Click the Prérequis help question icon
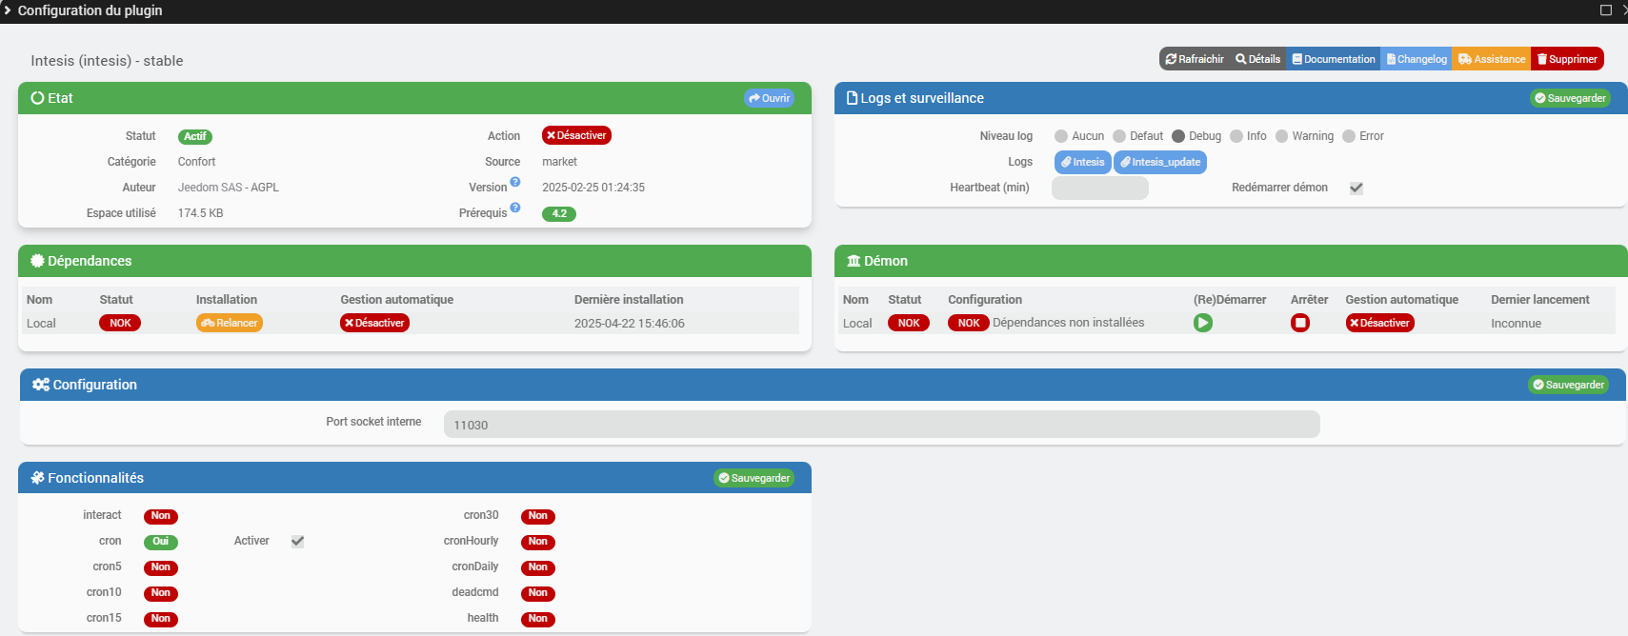Viewport: 1628px width, 636px height. 515,208
